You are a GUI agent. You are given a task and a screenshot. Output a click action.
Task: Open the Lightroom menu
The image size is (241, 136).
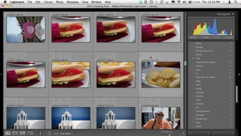click(x=17, y=2)
